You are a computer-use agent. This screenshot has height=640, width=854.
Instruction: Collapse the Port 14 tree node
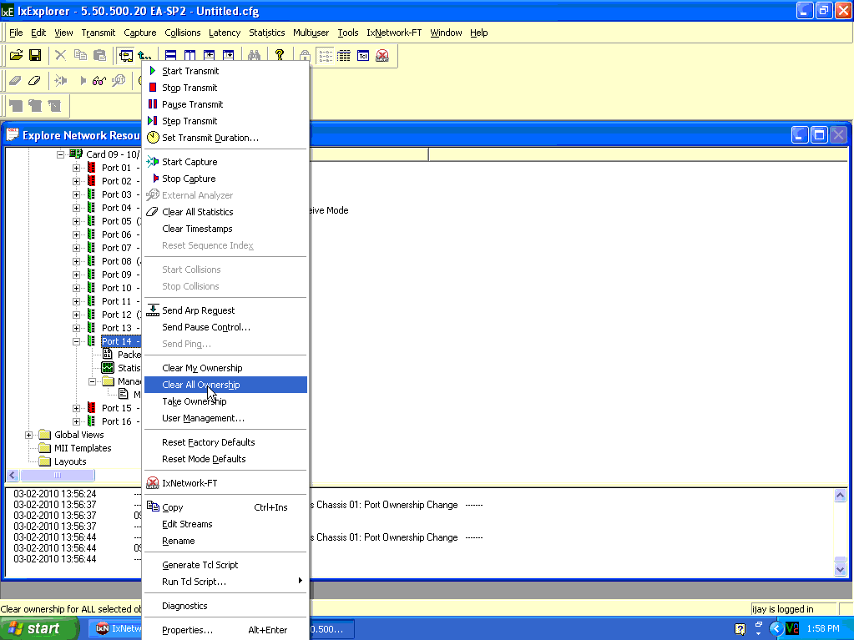(x=76, y=341)
